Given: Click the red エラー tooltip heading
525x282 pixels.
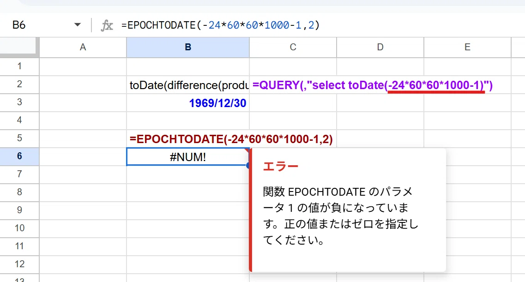Looking at the screenshot, I should click(x=281, y=166).
